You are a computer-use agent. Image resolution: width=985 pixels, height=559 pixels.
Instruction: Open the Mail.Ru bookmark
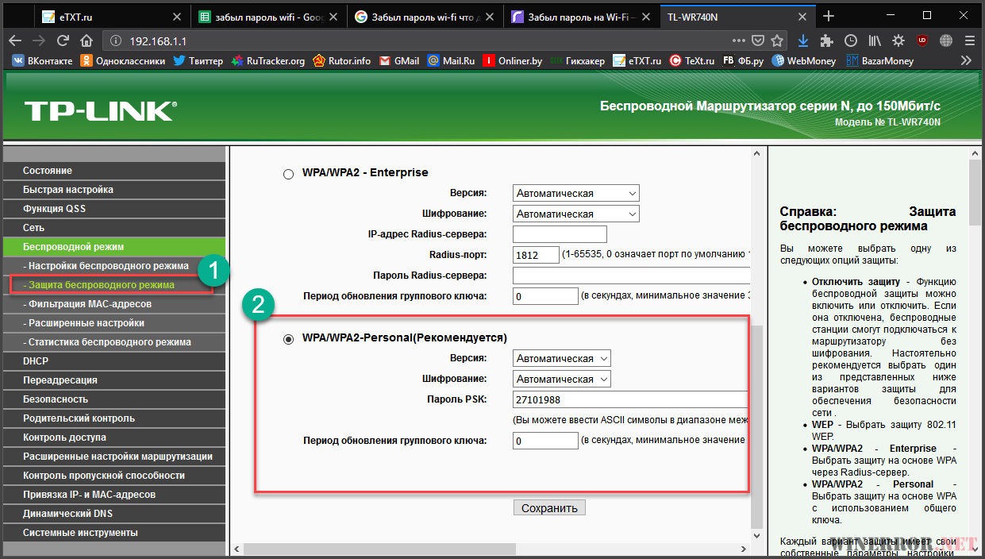click(452, 60)
